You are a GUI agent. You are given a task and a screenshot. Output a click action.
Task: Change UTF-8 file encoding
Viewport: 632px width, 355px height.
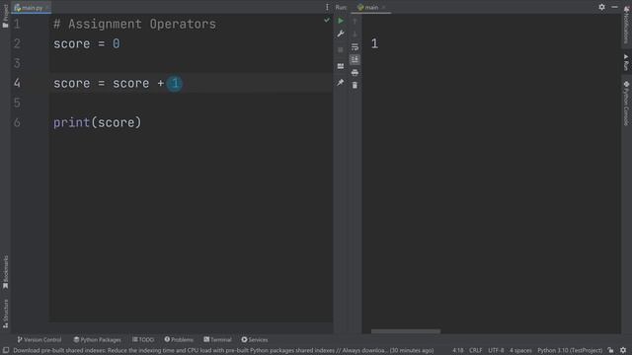click(496, 351)
